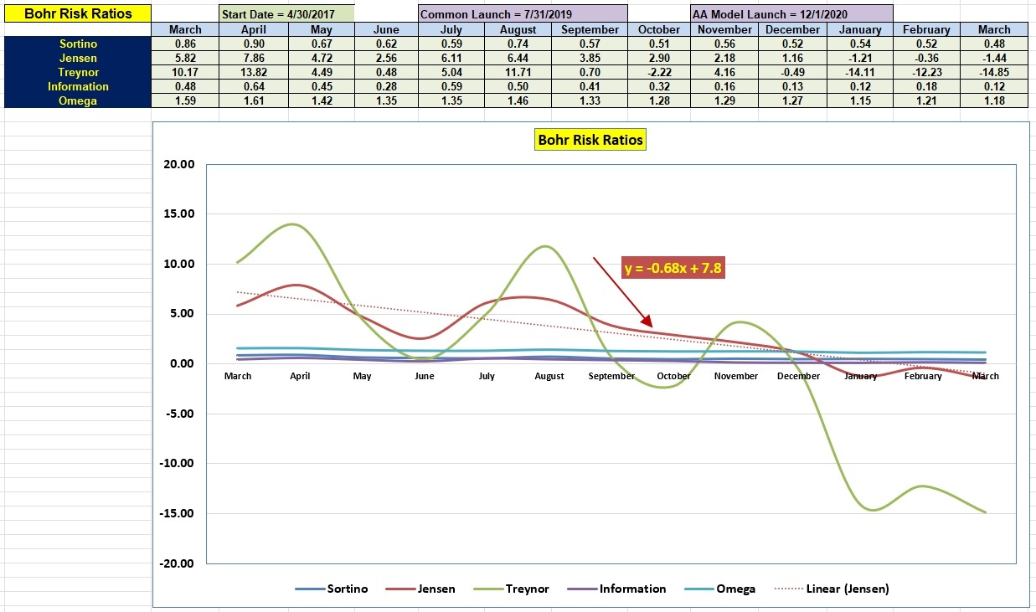Select the Common Launch date cell
Image resolution: width=1036 pixels, height=612 pixels.
[x=523, y=14]
